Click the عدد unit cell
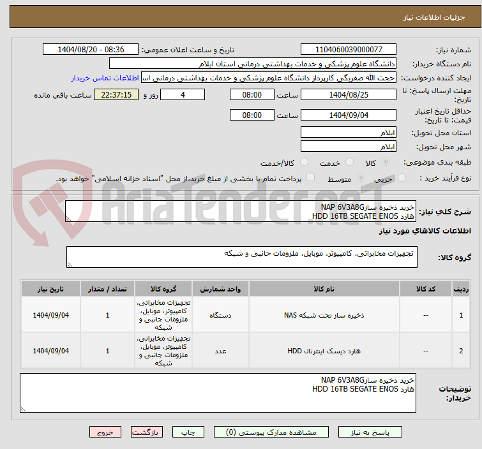Screen dimensions: 482x449 pyautogui.click(x=220, y=350)
